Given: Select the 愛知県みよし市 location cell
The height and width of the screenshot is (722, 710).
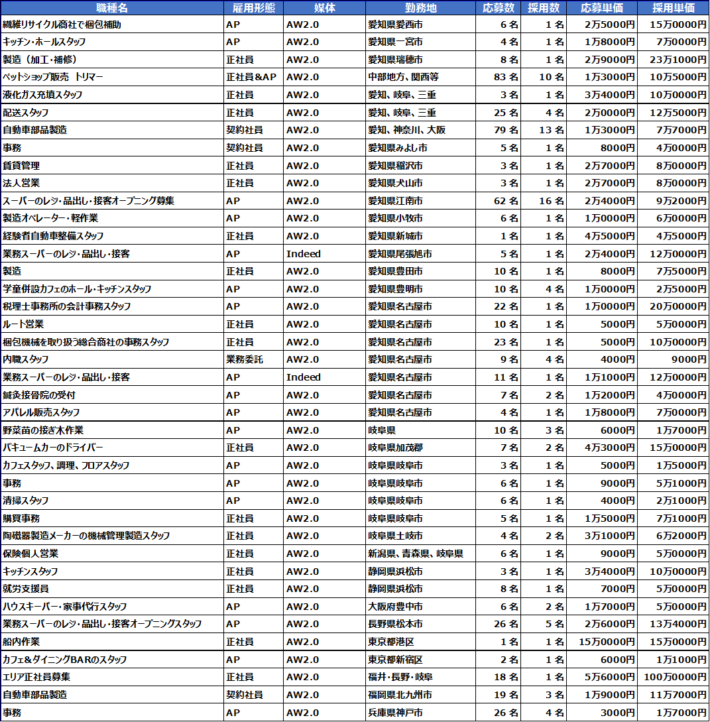Looking at the screenshot, I should pyautogui.click(x=398, y=148).
